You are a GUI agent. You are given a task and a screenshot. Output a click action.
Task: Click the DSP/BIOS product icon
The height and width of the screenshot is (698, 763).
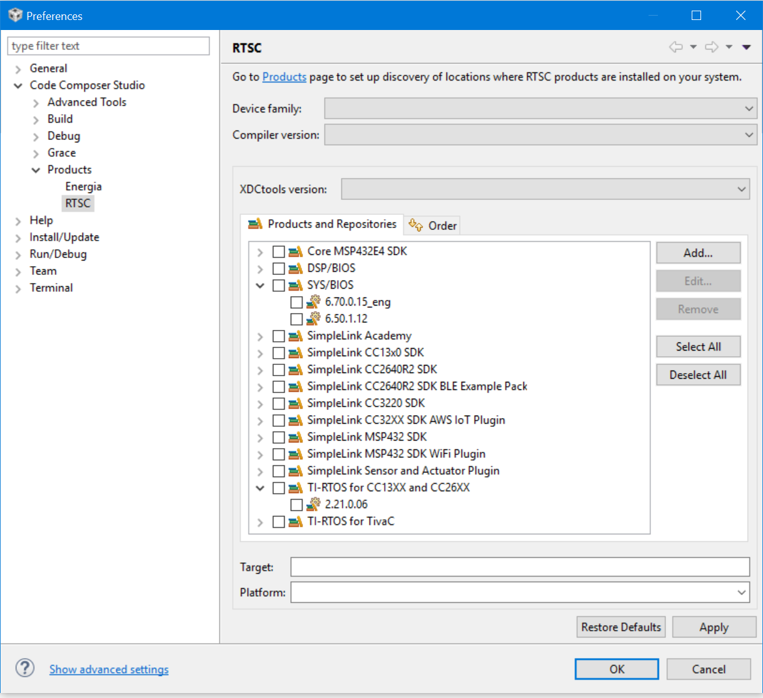pyautogui.click(x=296, y=268)
